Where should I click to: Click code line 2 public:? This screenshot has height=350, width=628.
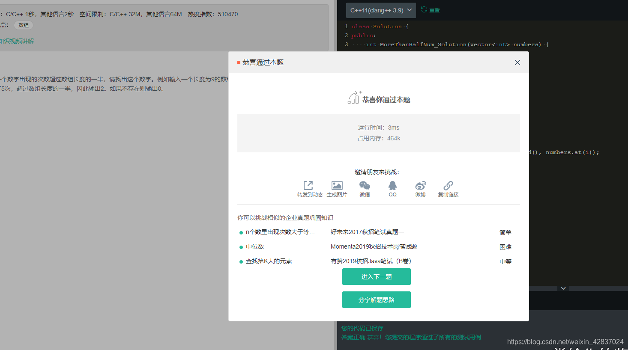[364, 36]
